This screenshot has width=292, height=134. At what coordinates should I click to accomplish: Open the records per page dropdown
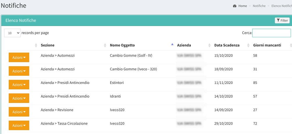click(x=12, y=33)
